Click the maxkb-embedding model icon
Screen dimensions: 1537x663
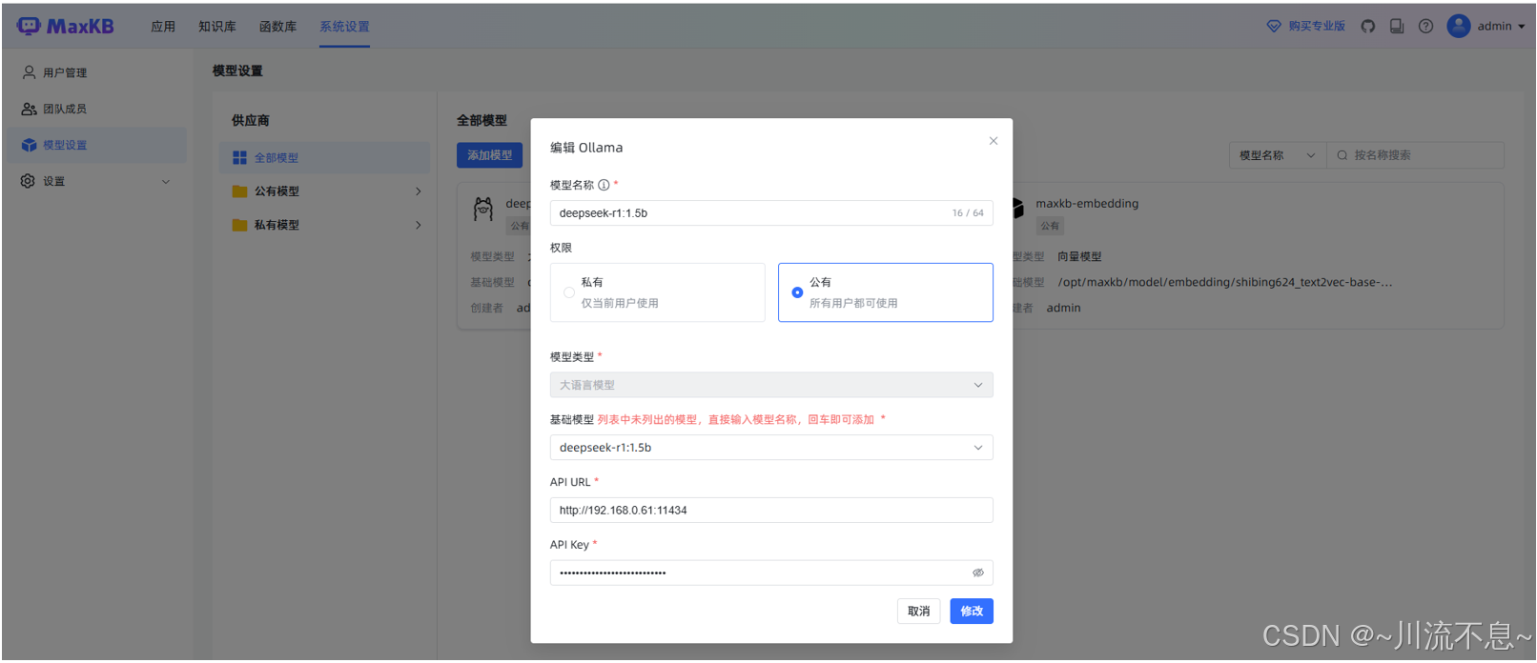click(x=1017, y=209)
